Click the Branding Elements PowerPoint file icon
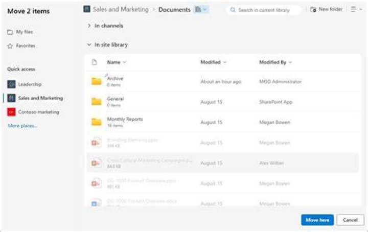368x232 pixels. (96, 143)
